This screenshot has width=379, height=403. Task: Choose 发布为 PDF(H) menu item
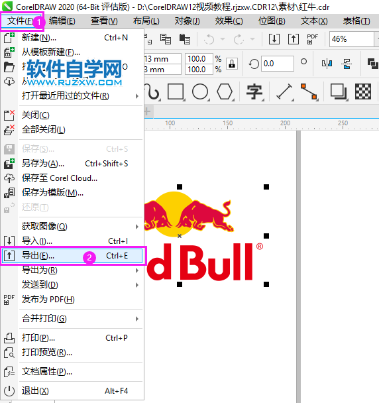[x=72, y=300]
